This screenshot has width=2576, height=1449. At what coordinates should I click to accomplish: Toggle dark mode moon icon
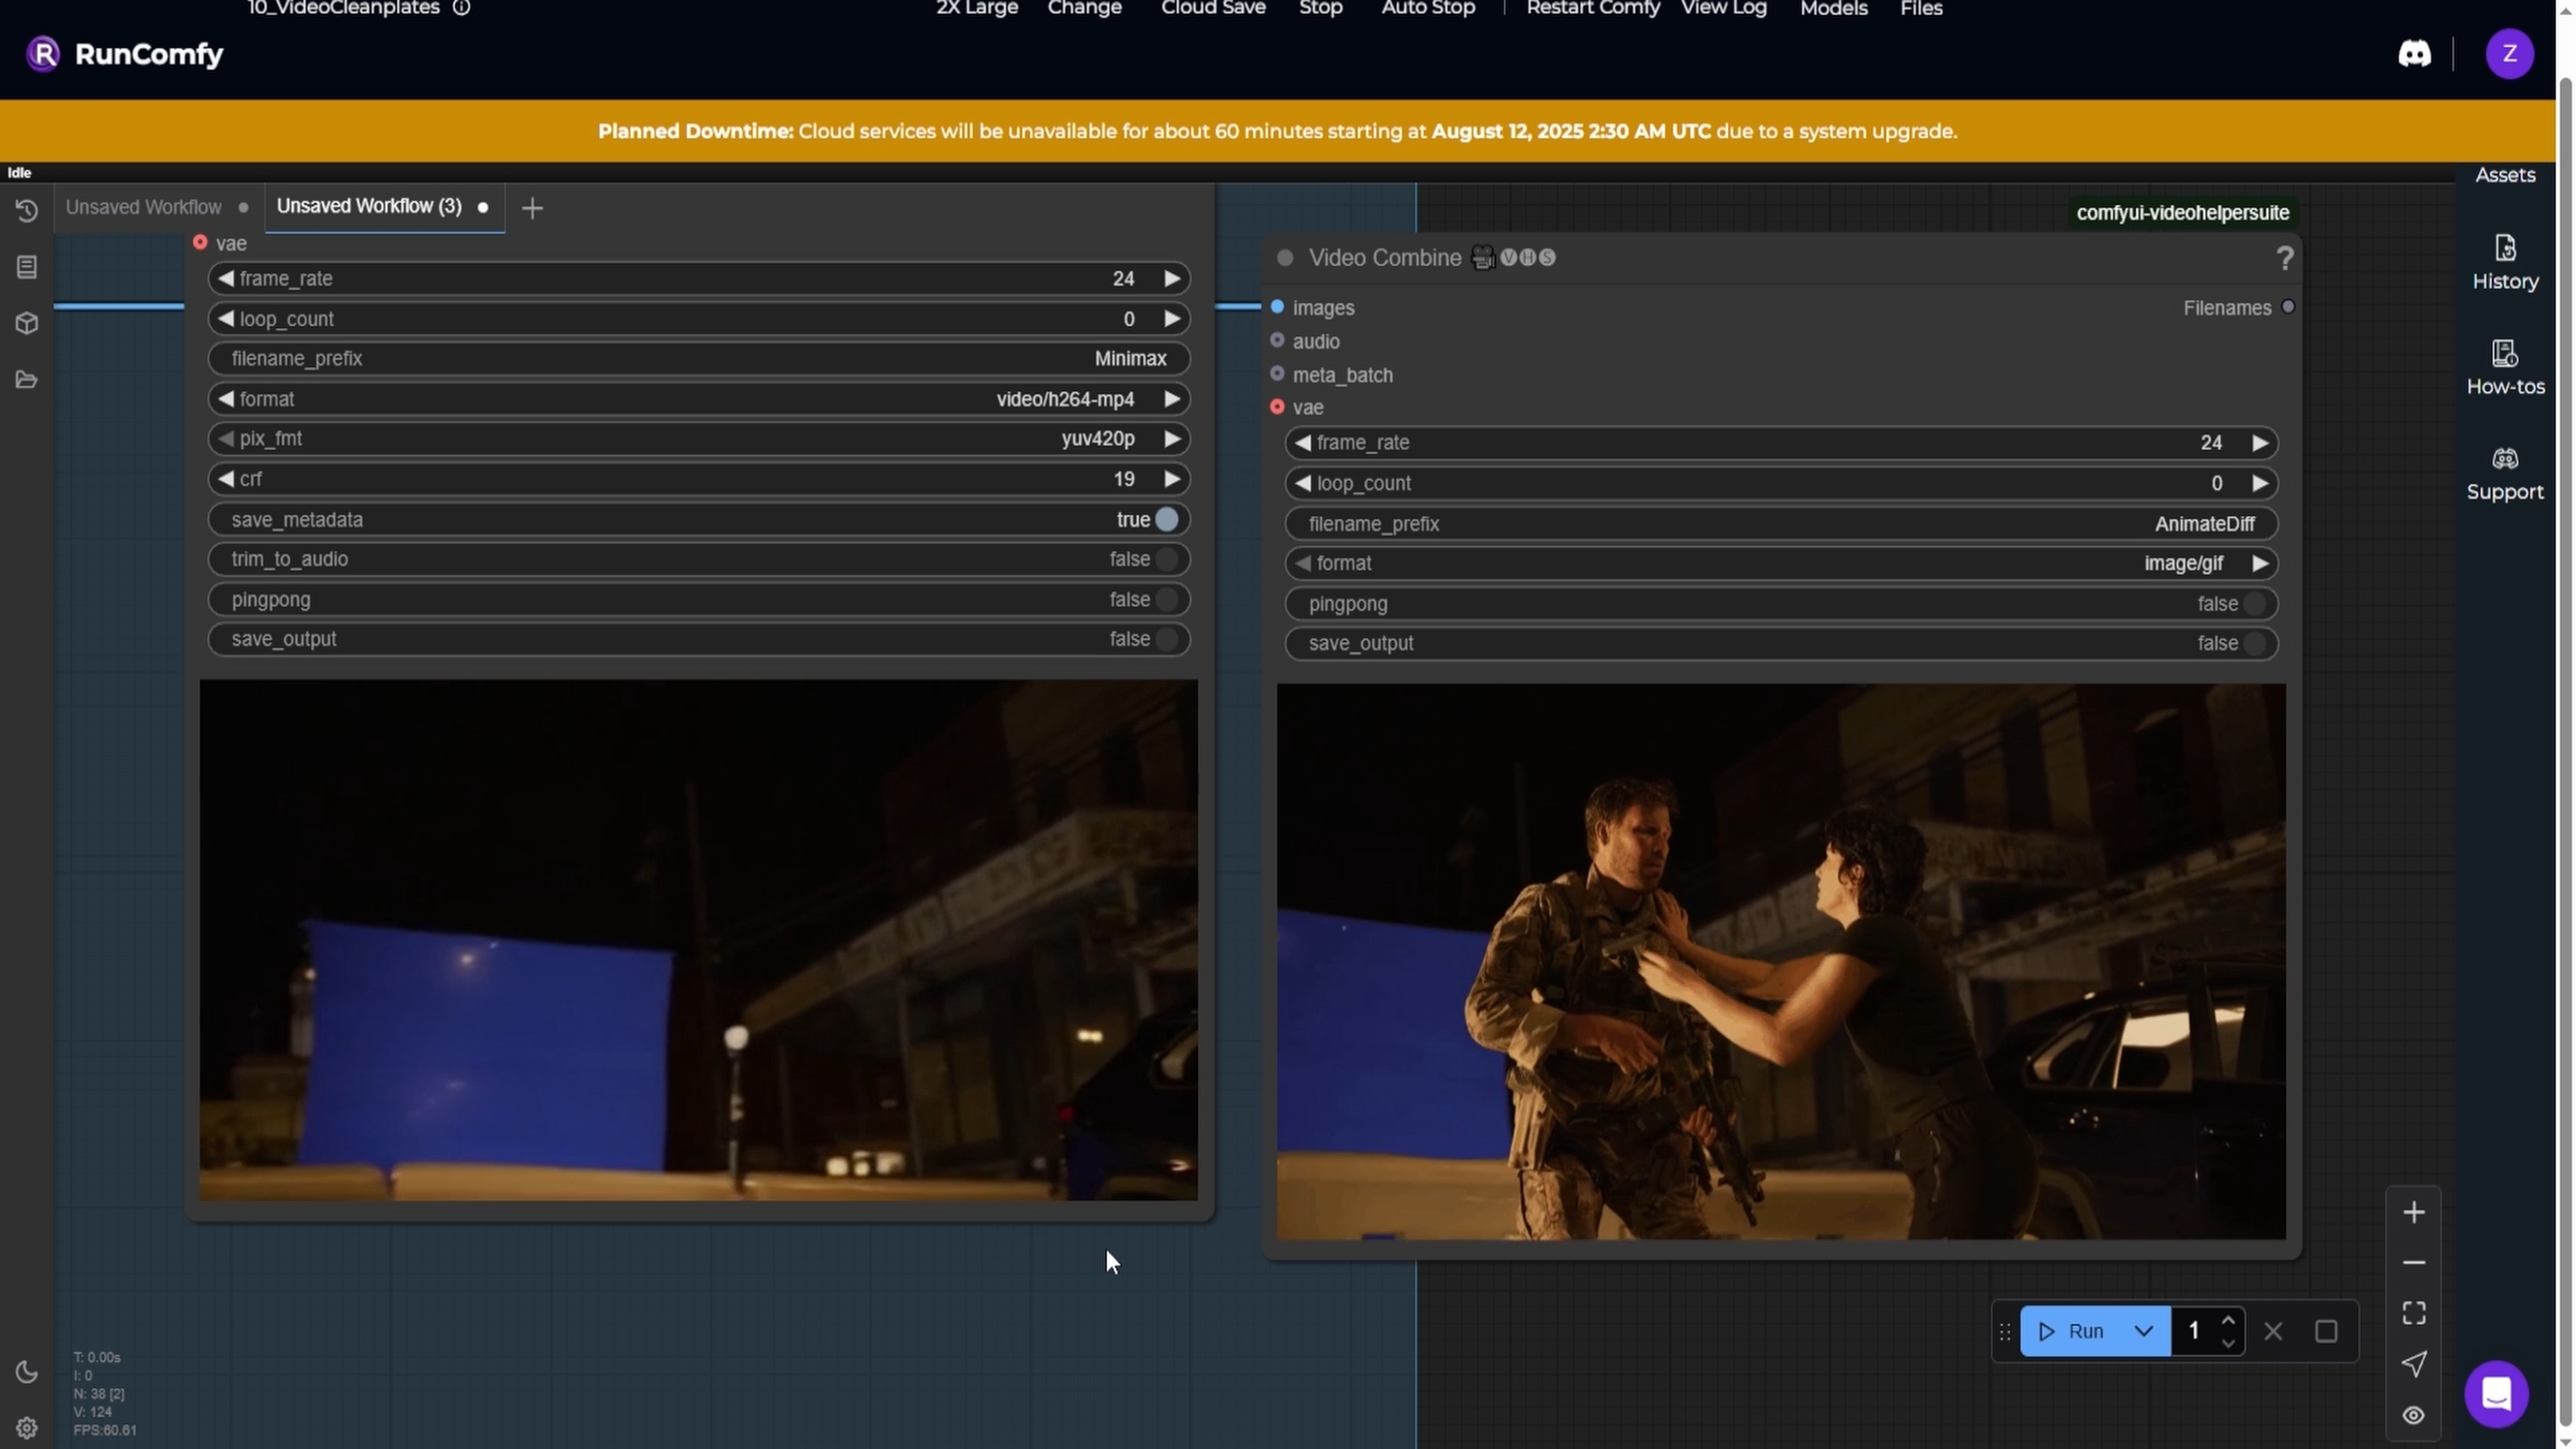coord(27,1372)
